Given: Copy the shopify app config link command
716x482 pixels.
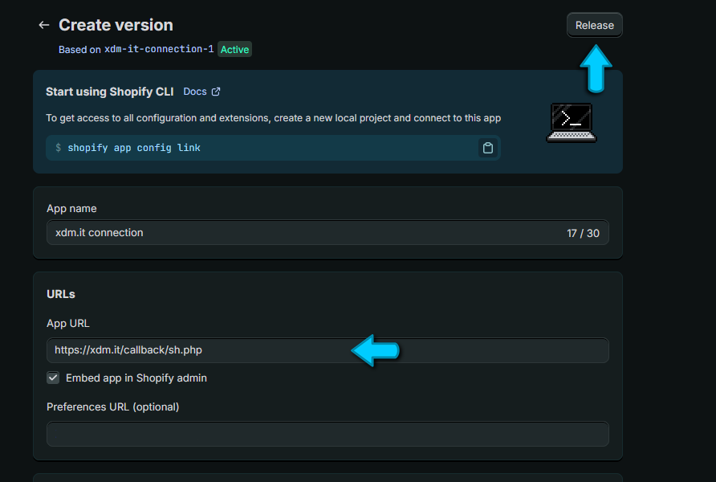Looking at the screenshot, I should 488,148.
